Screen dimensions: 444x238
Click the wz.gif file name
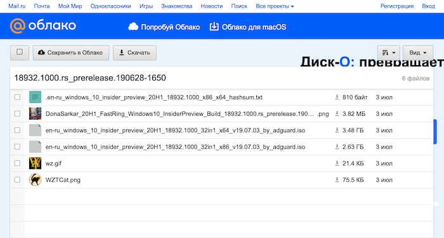(53, 163)
